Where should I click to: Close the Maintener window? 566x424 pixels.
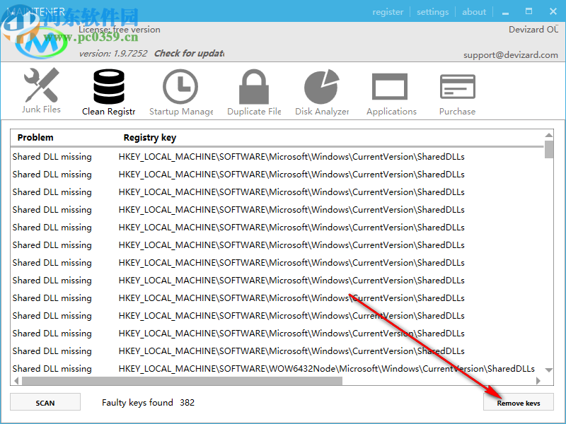point(553,11)
